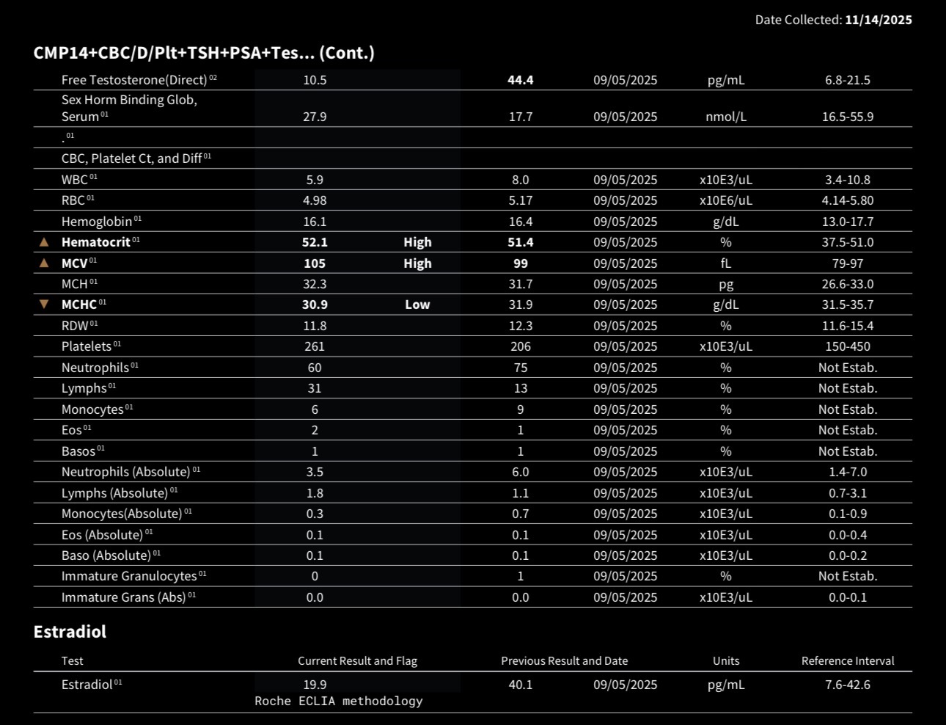Viewport: 946px width, 725px height.
Task: Click the Free Testosterone(Direct) test name
Action: (134, 80)
